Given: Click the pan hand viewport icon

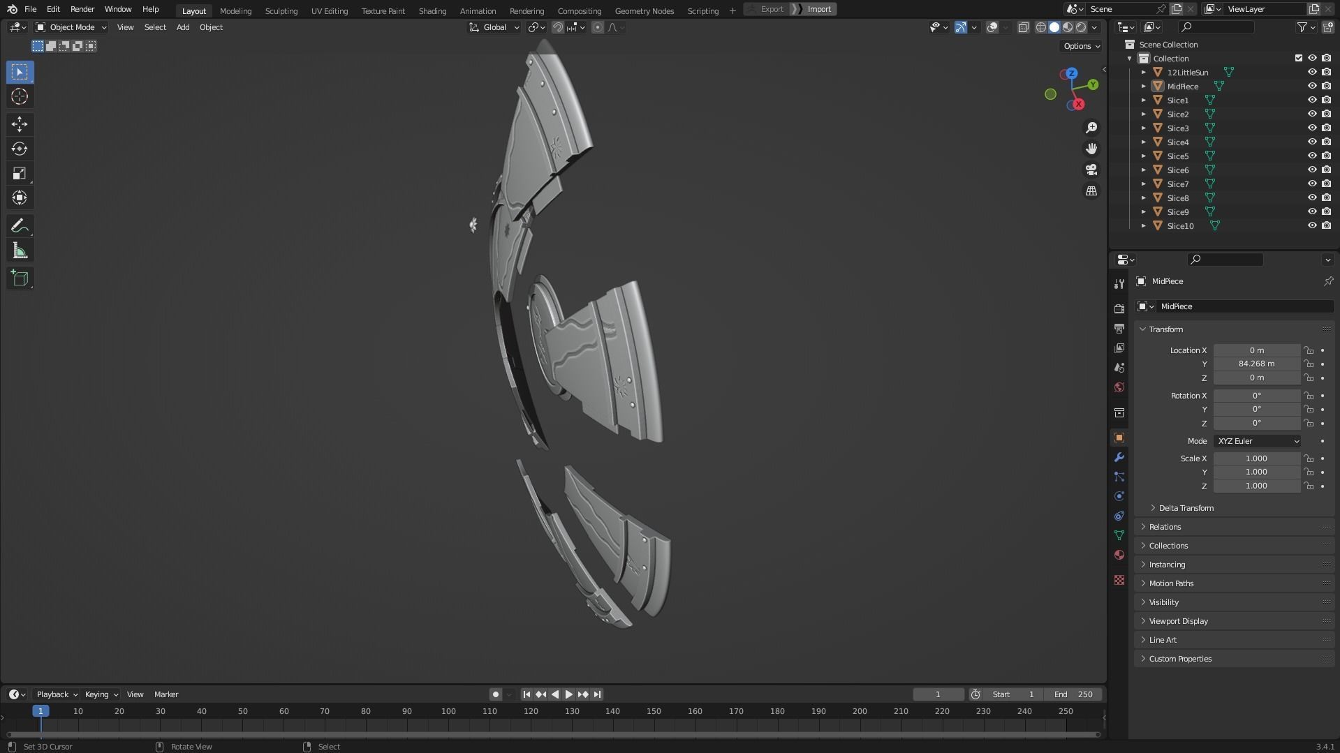Looking at the screenshot, I should (1091, 149).
